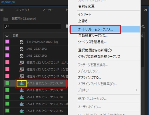149x115 pixels.
Task: Choose 選択範囲からの新規ビン
Action: pos(95,50)
